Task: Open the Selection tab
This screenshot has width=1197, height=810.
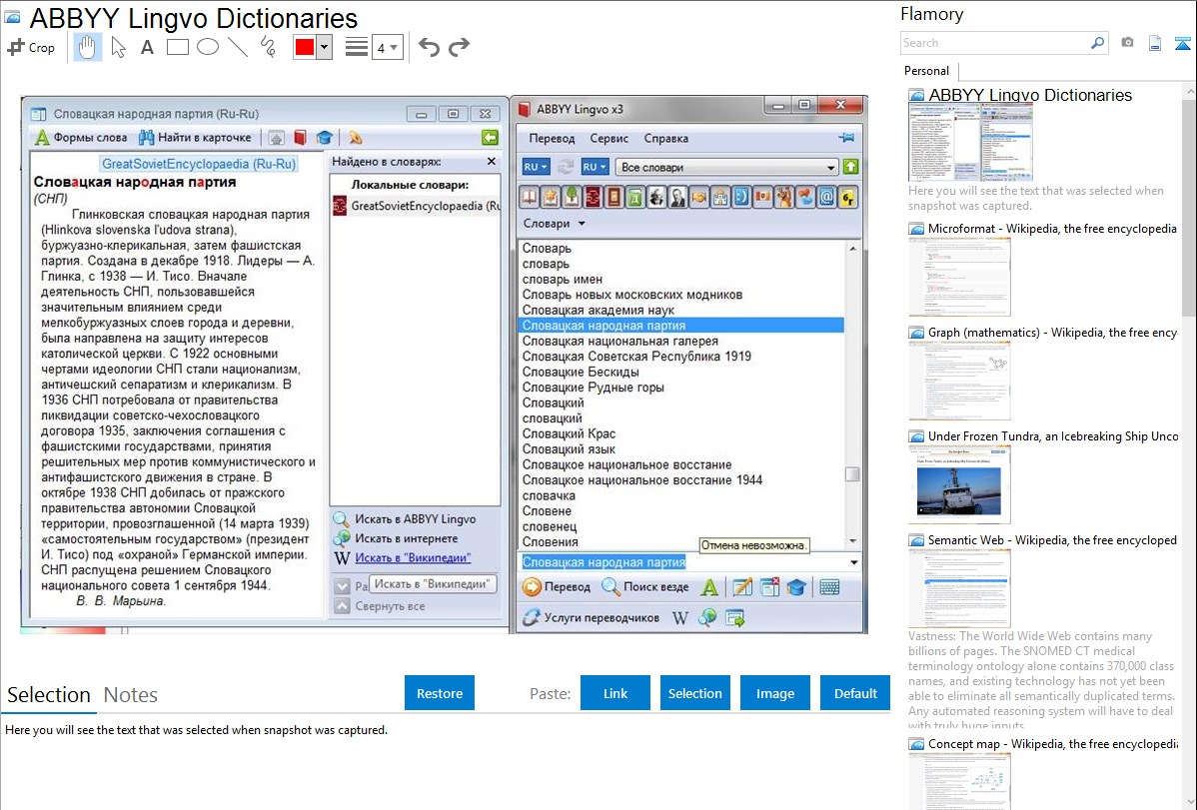Action: pos(49,695)
